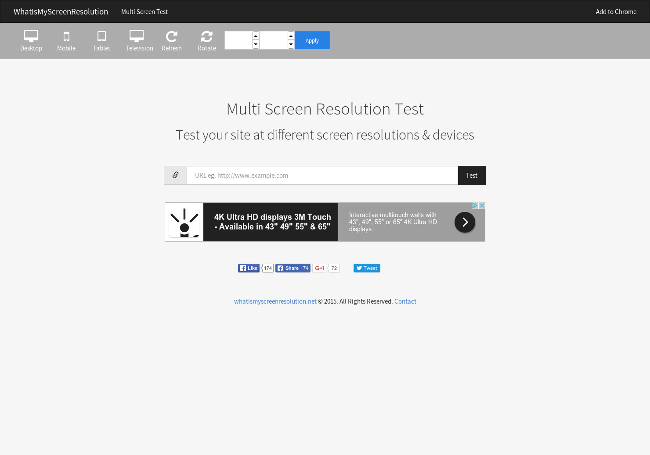Dismiss the ad using the close icon
Viewport: 650px width, 455px height.
pyautogui.click(x=482, y=205)
